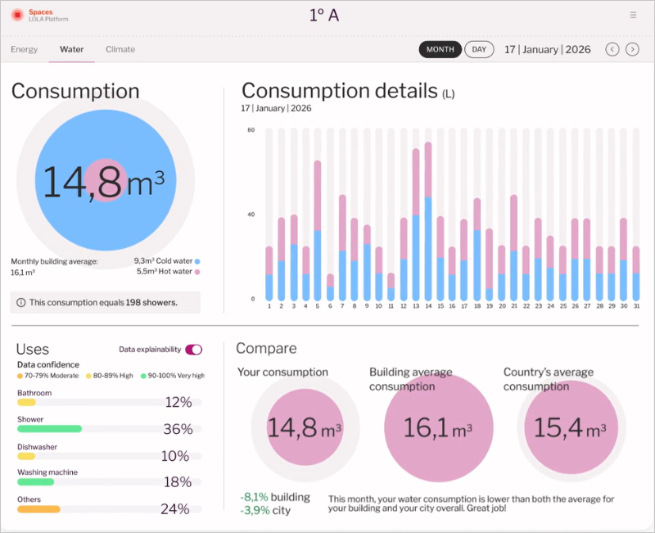655x533 pixels.
Task: Click the main 14,8 m³ consumption circle
Action: click(x=105, y=183)
